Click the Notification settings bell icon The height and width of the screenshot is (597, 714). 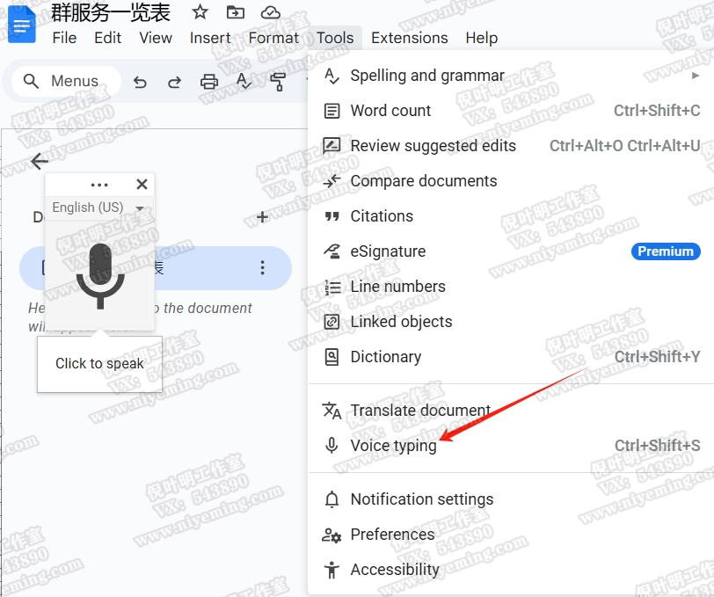(331, 499)
